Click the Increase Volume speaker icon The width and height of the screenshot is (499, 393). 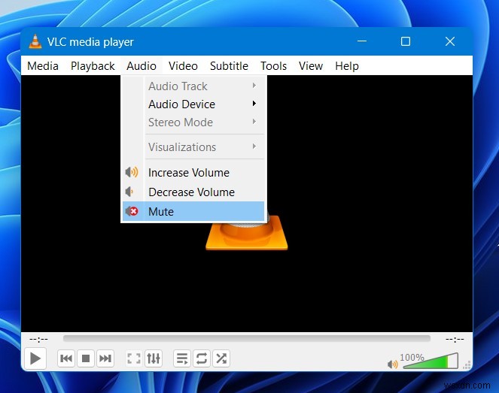coord(132,172)
